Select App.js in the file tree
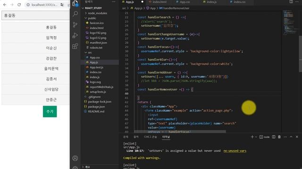This screenshot has width=302, height=169. [94, 62]
